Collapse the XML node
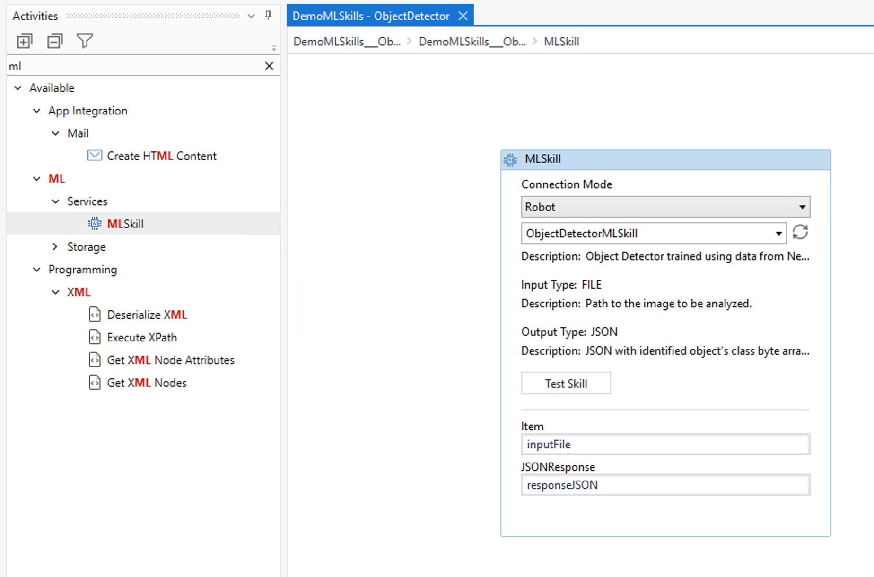The image size is (874, 577). (x=56, y=292)
